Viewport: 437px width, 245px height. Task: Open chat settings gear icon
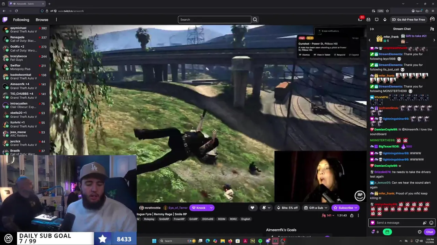pyautogui.click(x=420, y=232)
